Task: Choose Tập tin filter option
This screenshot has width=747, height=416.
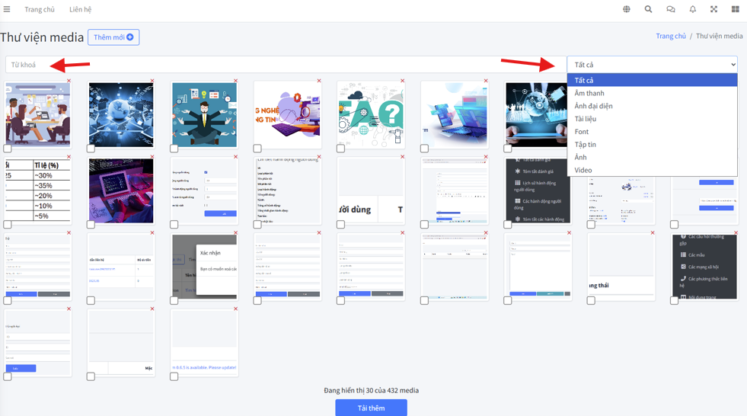Action: 652,145
